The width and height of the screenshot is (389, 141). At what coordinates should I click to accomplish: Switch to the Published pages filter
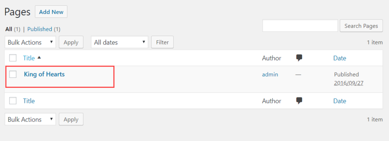click(40, 29)
